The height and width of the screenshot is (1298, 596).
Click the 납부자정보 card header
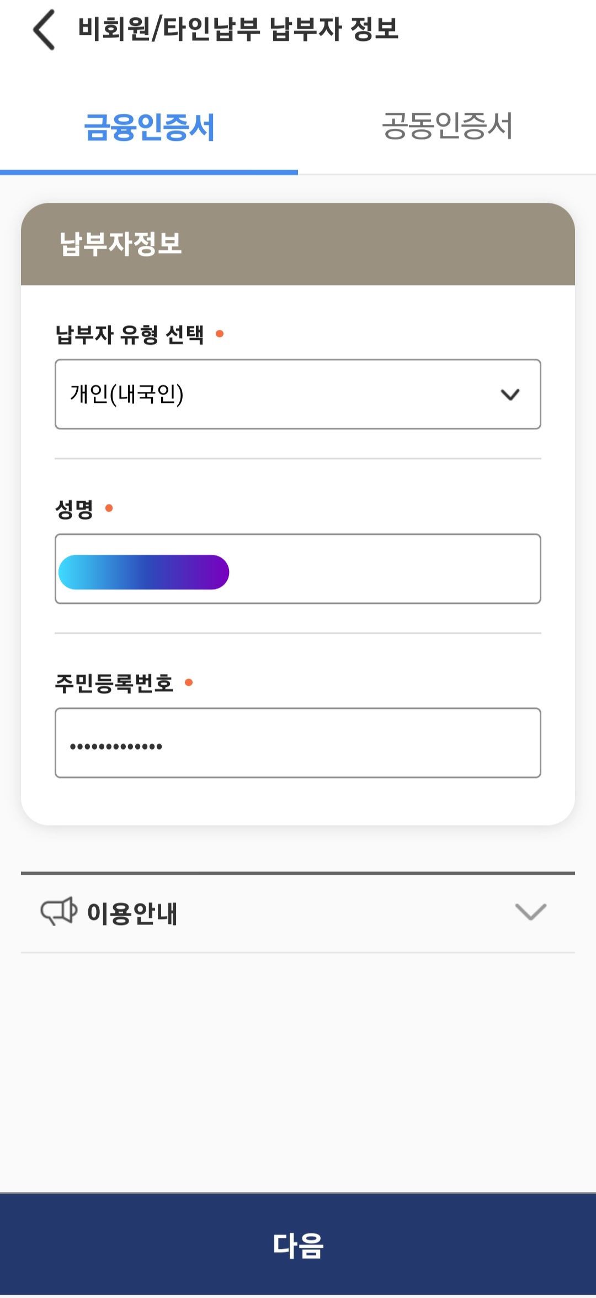298,244
